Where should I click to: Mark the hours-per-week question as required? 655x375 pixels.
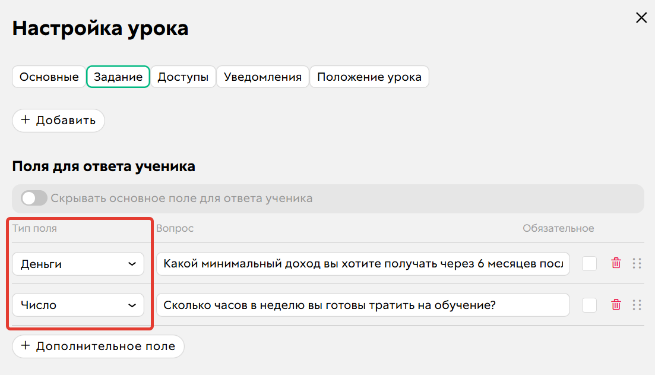tap(589, 305)
